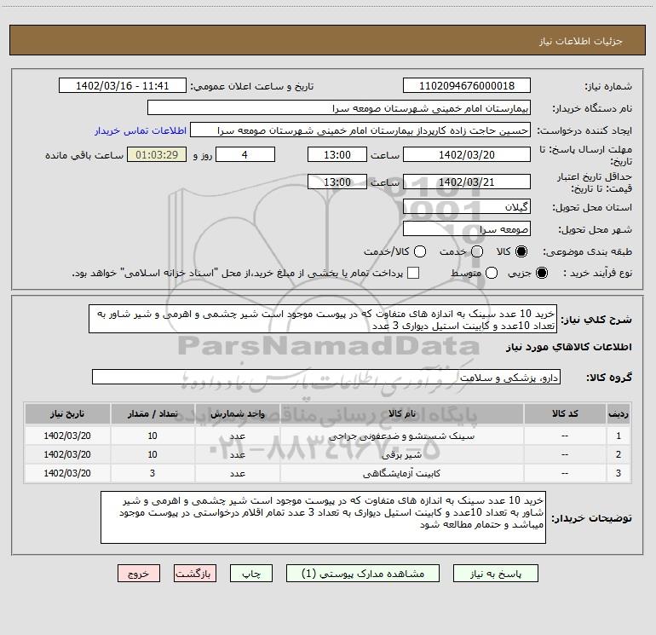Click the پاسخ به نیاز button

click(x=495, y=573)
